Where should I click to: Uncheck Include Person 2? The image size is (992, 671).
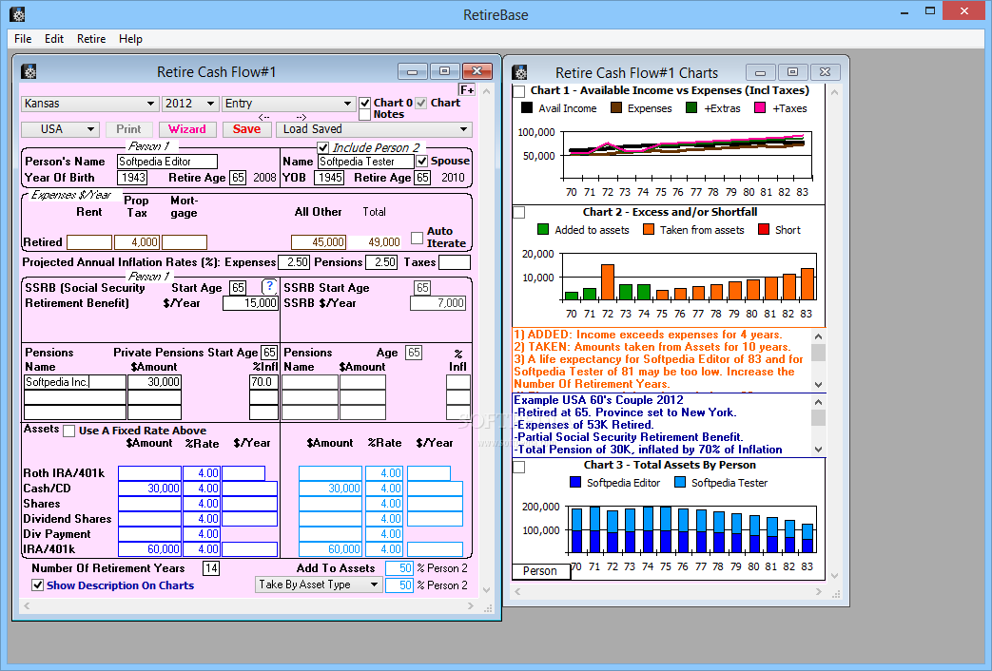click(x=322, y=147)
